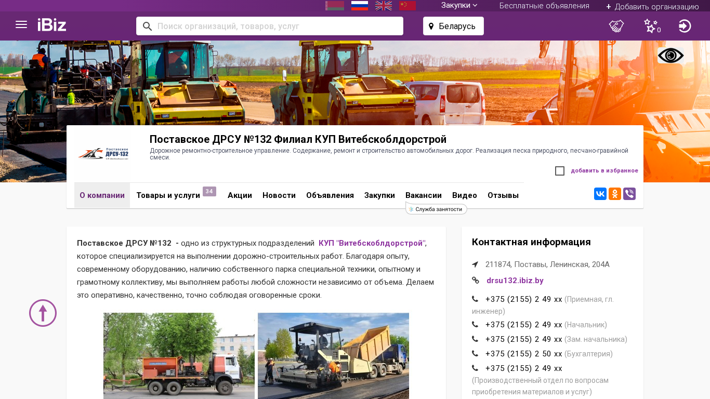Viewport: 710px width, 399px height.
Task: Open the Объявления tab
Action: click(x=330, y=195)
